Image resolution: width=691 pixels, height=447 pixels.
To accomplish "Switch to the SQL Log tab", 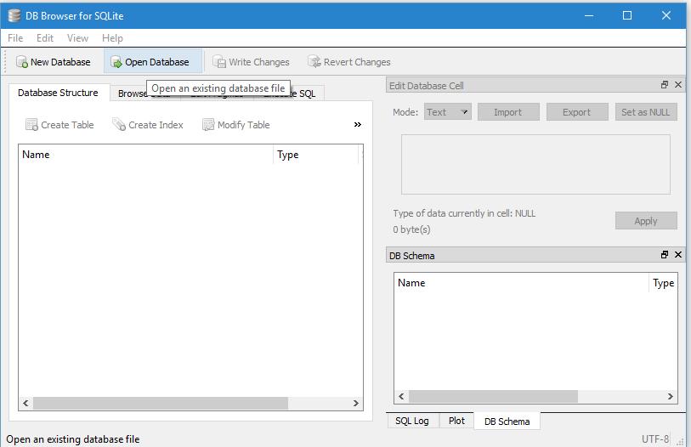I will click(x=411, y=421).
